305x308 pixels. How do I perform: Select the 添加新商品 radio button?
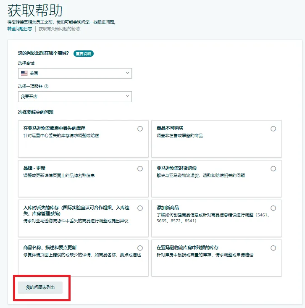[x=273, y=208]
